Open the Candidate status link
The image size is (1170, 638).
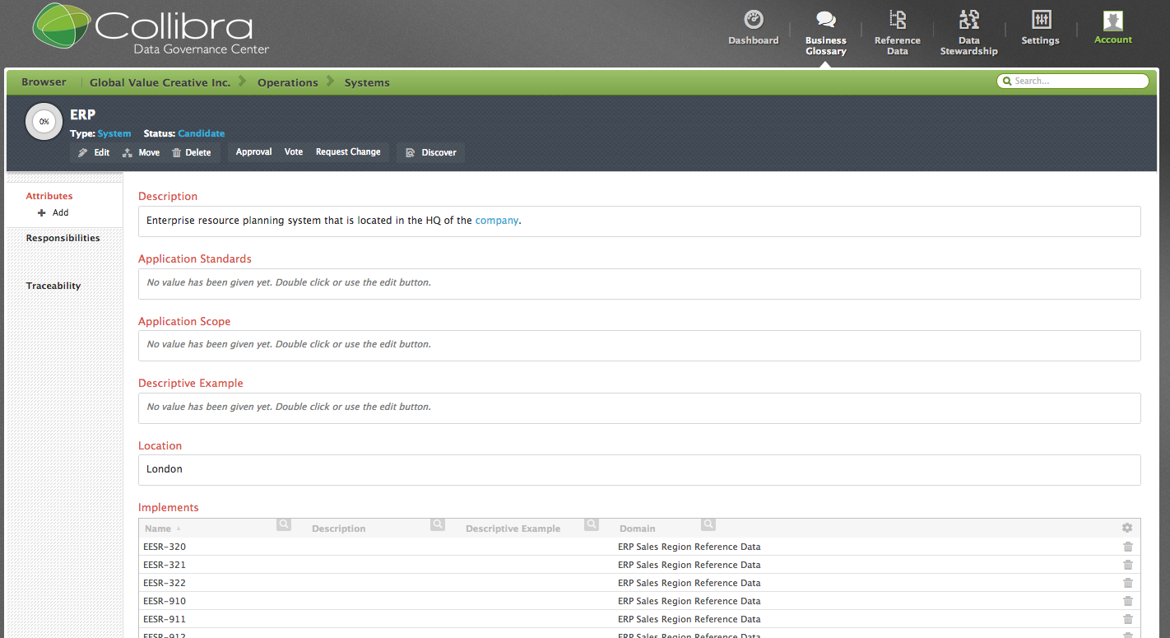tap(202, 133)
